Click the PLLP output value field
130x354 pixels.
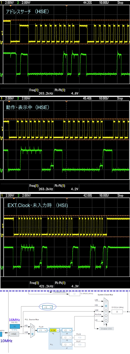[80, 345]
